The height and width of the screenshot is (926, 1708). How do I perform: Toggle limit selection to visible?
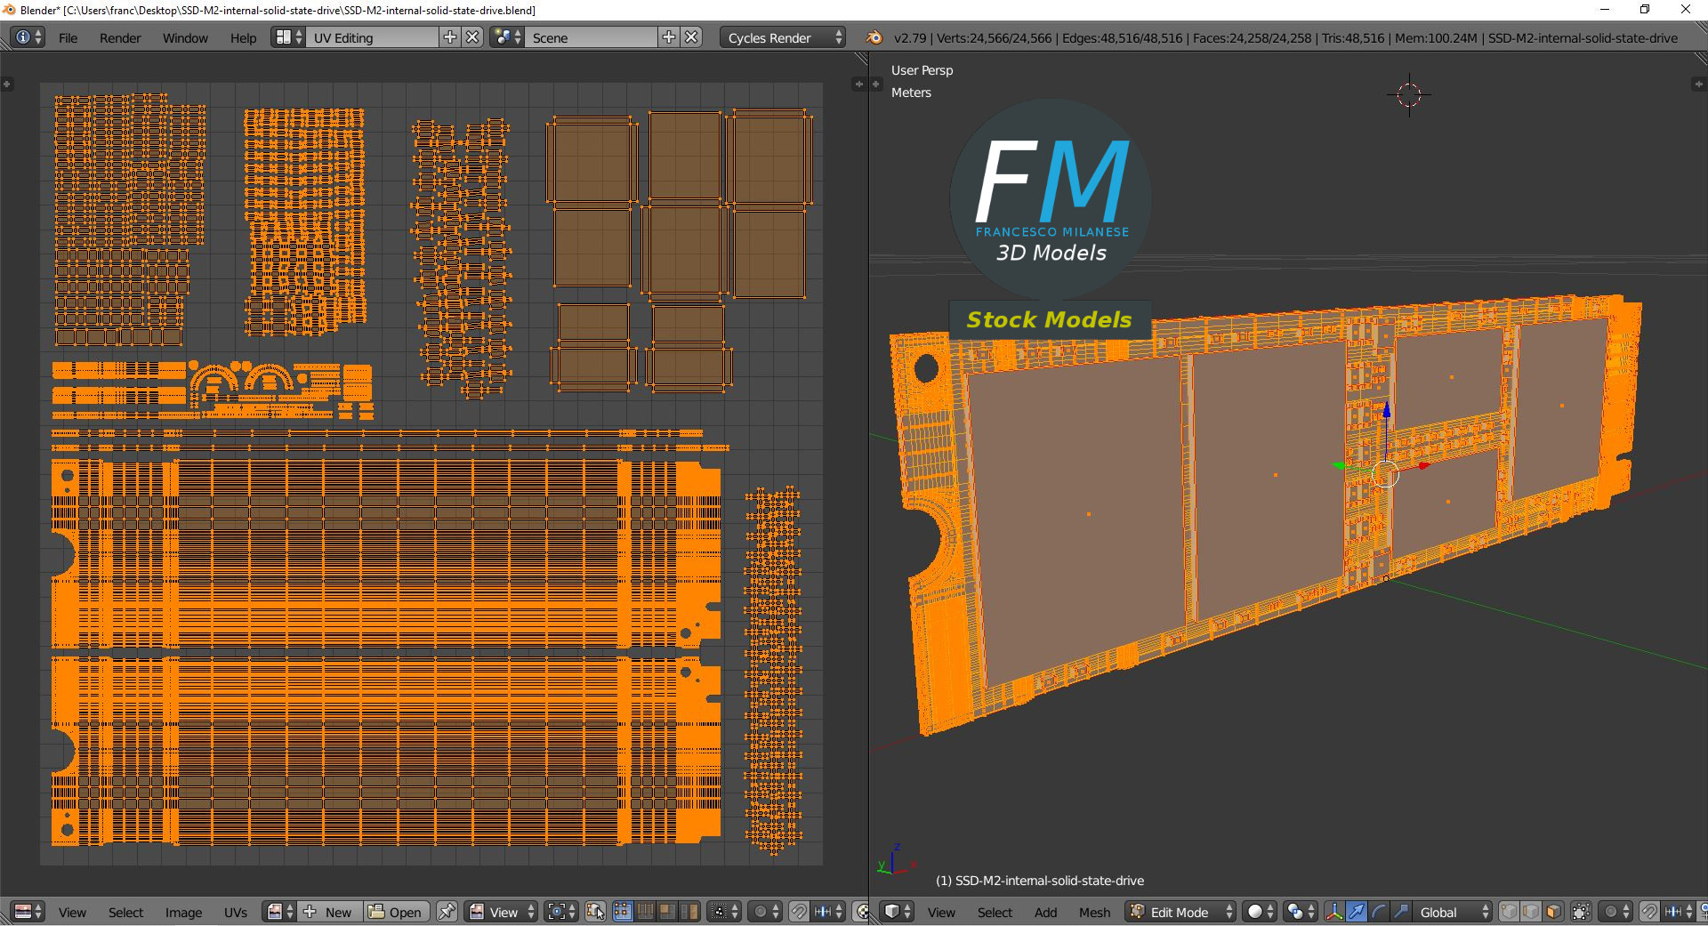pyautogui.click(x=1581, y=912)
